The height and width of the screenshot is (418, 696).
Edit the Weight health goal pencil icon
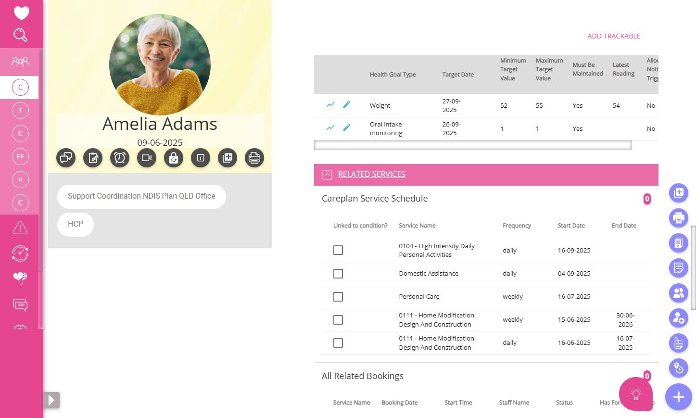[x=346, y=104]
